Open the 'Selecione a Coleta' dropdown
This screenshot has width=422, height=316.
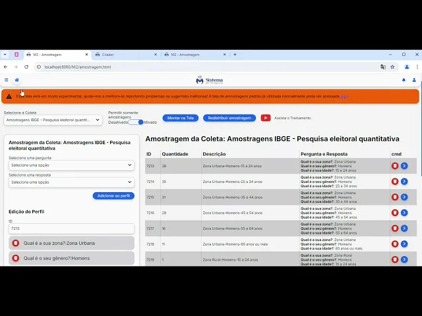pyautogui.click(x=53, y=120)
